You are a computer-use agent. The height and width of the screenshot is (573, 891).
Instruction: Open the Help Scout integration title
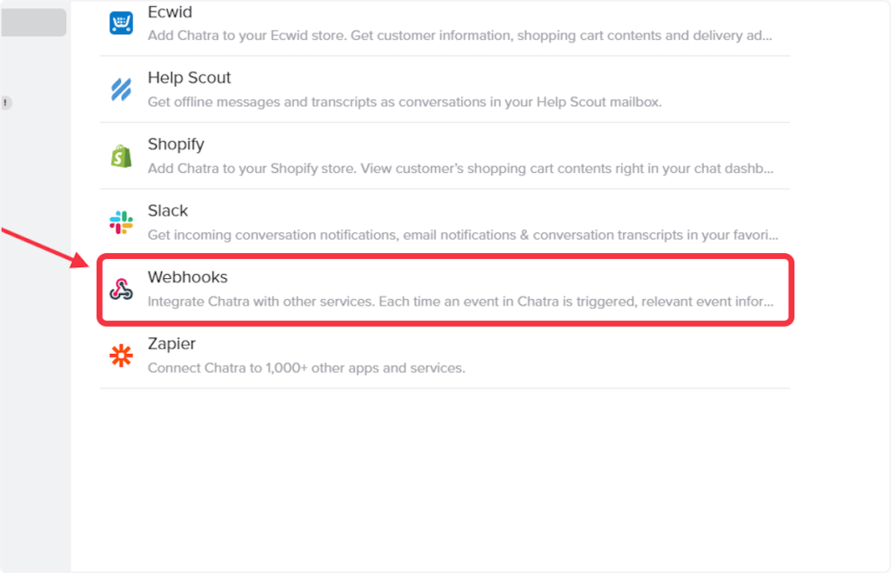coord(189,78)
